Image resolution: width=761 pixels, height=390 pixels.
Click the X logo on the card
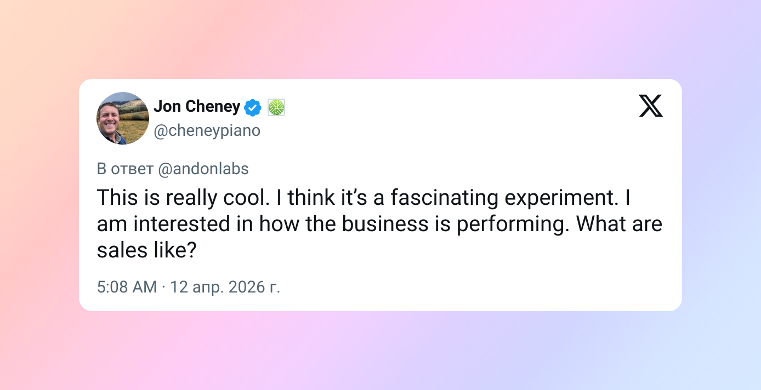[x=651, y=106]
